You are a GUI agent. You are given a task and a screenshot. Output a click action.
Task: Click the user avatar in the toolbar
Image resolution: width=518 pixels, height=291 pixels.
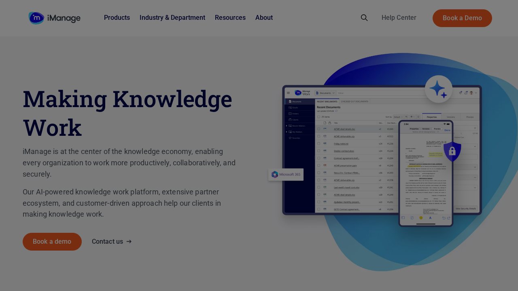click(471, 93)
